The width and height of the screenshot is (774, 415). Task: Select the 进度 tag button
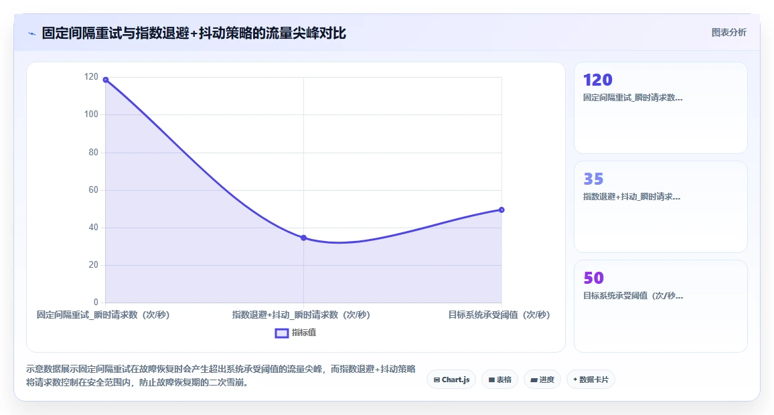coord(542,380)
